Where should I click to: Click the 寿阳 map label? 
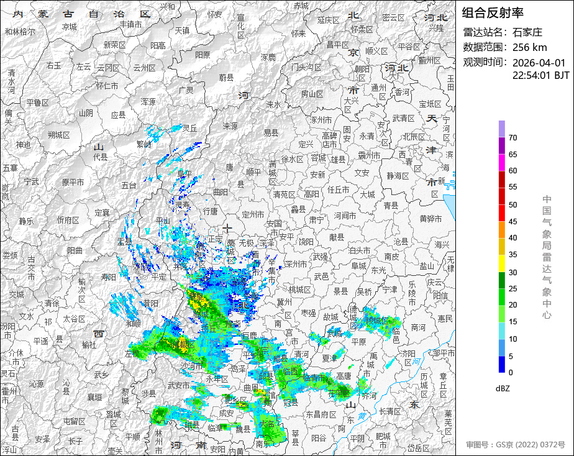pyautogui.click(x=109, y=277)
